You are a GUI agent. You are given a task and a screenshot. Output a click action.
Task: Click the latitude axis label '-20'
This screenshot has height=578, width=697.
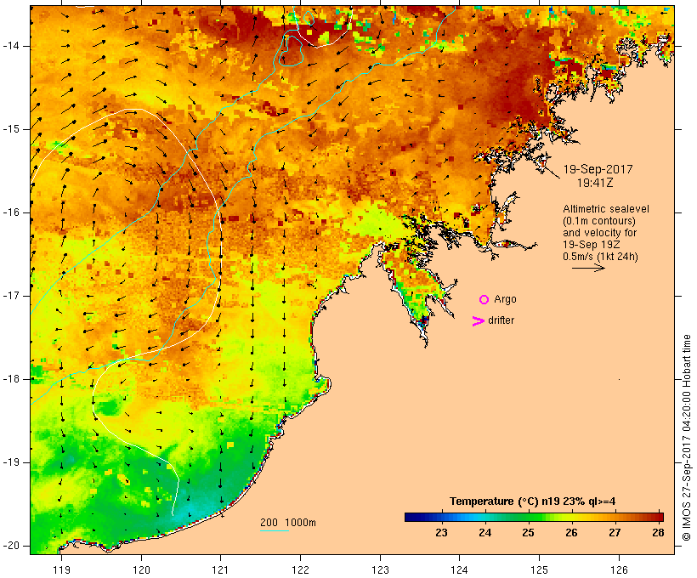point(11,546)
